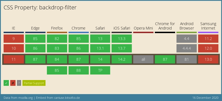Click the iOS Safari 13.3 cell
The width and height of the screenshot is (222, 101).
(x=122, y=39)
